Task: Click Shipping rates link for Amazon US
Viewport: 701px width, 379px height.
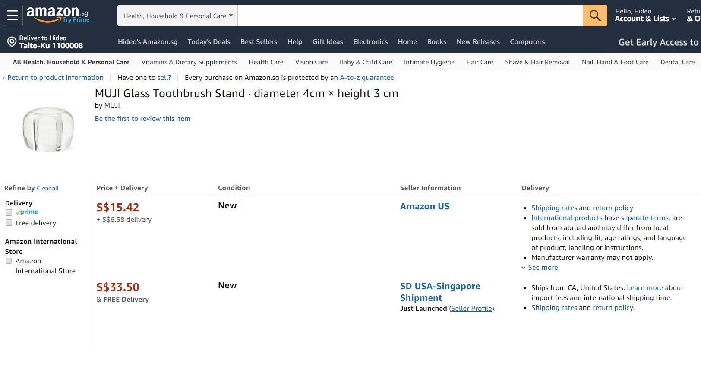Action: [554, 208]
